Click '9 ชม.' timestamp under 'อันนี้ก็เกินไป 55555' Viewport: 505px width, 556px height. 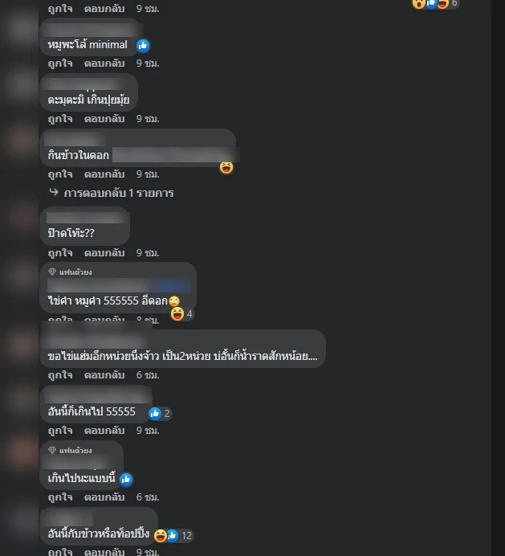(x=148, y=431)
